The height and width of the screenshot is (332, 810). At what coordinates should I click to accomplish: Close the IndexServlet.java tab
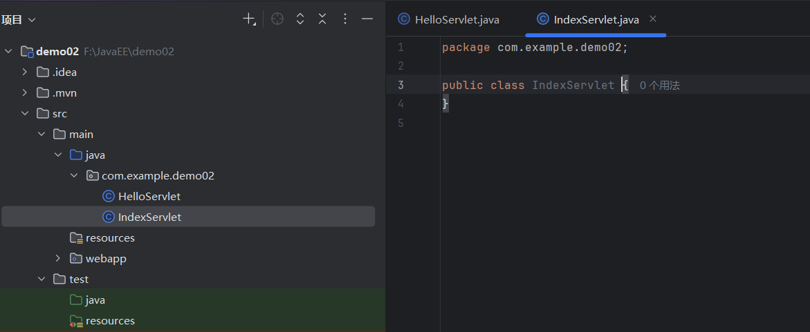tap(653, 19)
